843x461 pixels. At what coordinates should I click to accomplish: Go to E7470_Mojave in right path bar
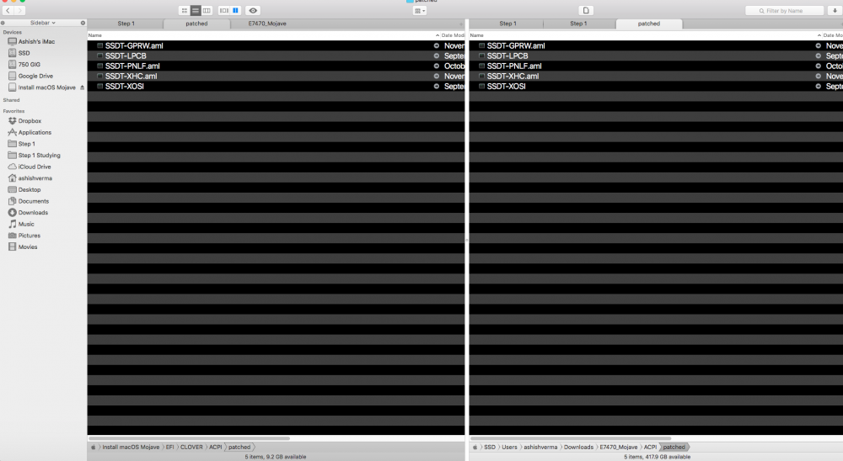[x=618, y=447]
